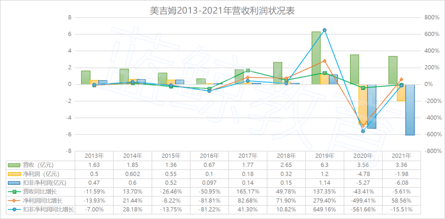The height and width of the screenshot is (219, 445).
Task: Click the blue line peak point in 2019
Action: tap(324, 30)
